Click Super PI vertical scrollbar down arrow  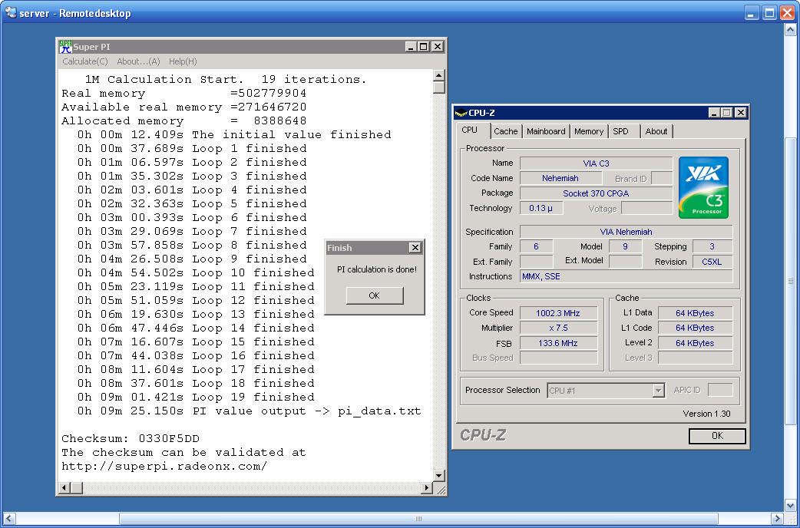439,476
